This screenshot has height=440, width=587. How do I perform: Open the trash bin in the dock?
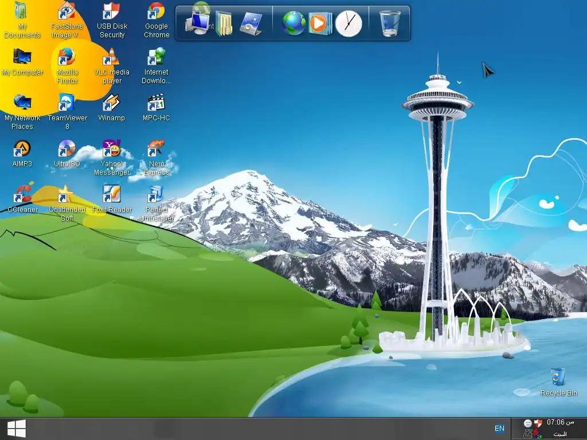click(x=390, y=23)
